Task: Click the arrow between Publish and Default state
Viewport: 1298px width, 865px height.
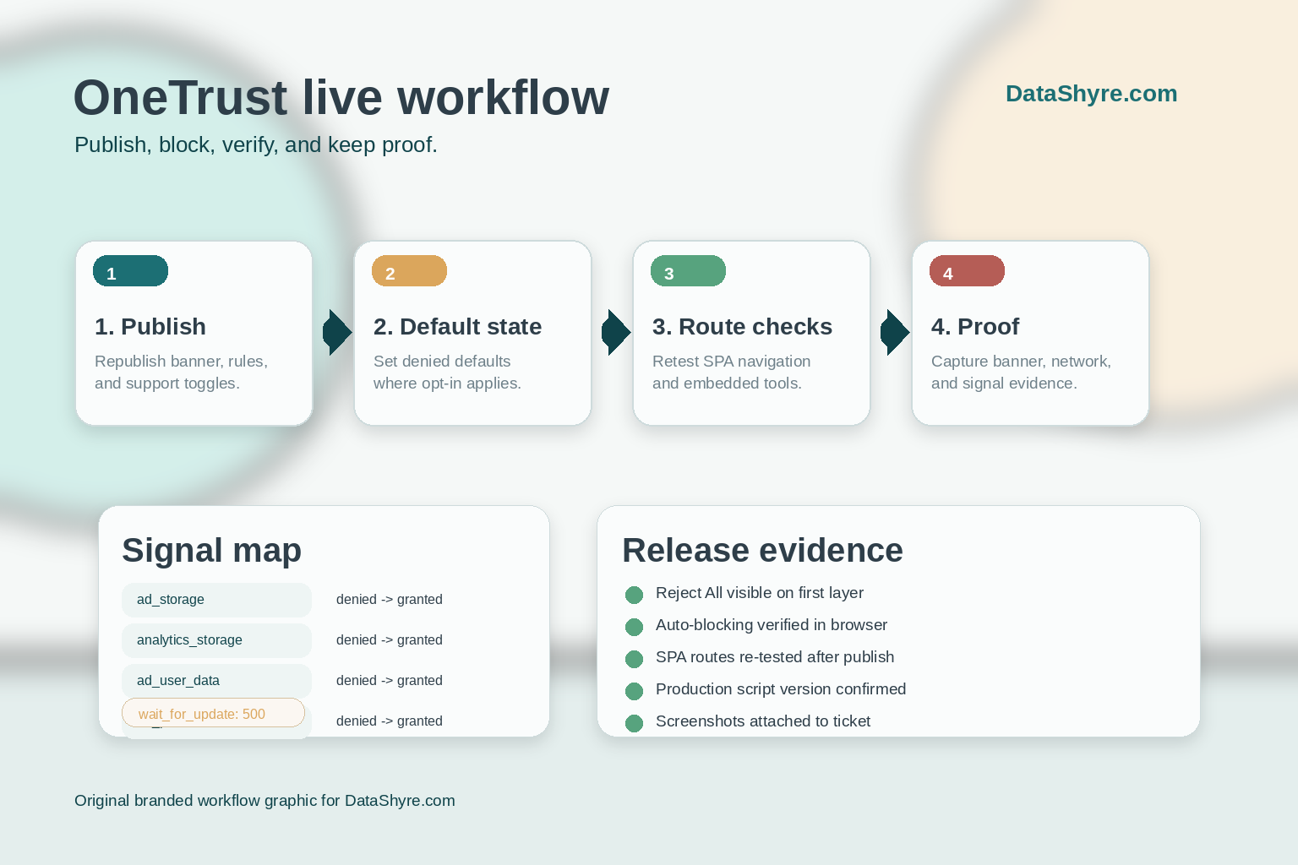Action: coord(337,332)
